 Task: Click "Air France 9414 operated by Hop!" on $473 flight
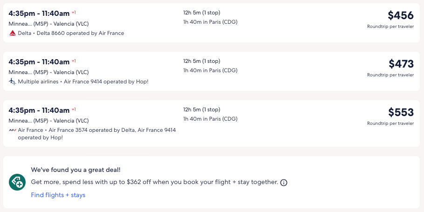point(106,82)
